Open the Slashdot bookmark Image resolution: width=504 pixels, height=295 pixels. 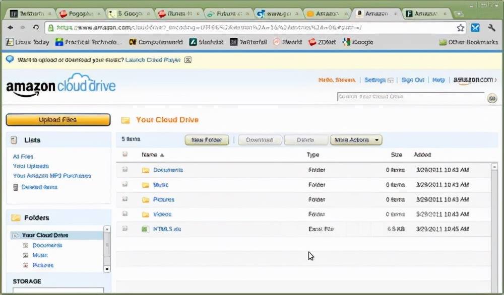[206, 42]
